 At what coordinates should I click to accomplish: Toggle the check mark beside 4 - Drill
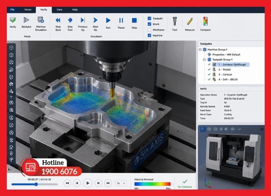pos(209,79)
